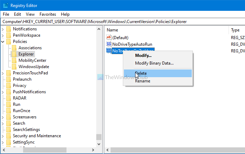Click the Security and Maintenance folder icon

pos(9,136)
